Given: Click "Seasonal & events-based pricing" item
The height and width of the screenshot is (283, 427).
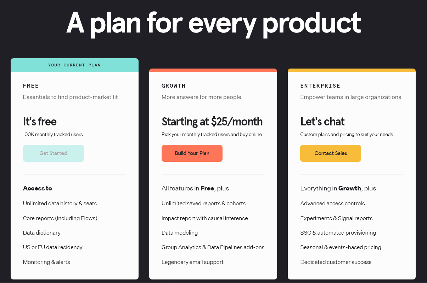Looking at the screenshot, I should [x=341, y=247].
